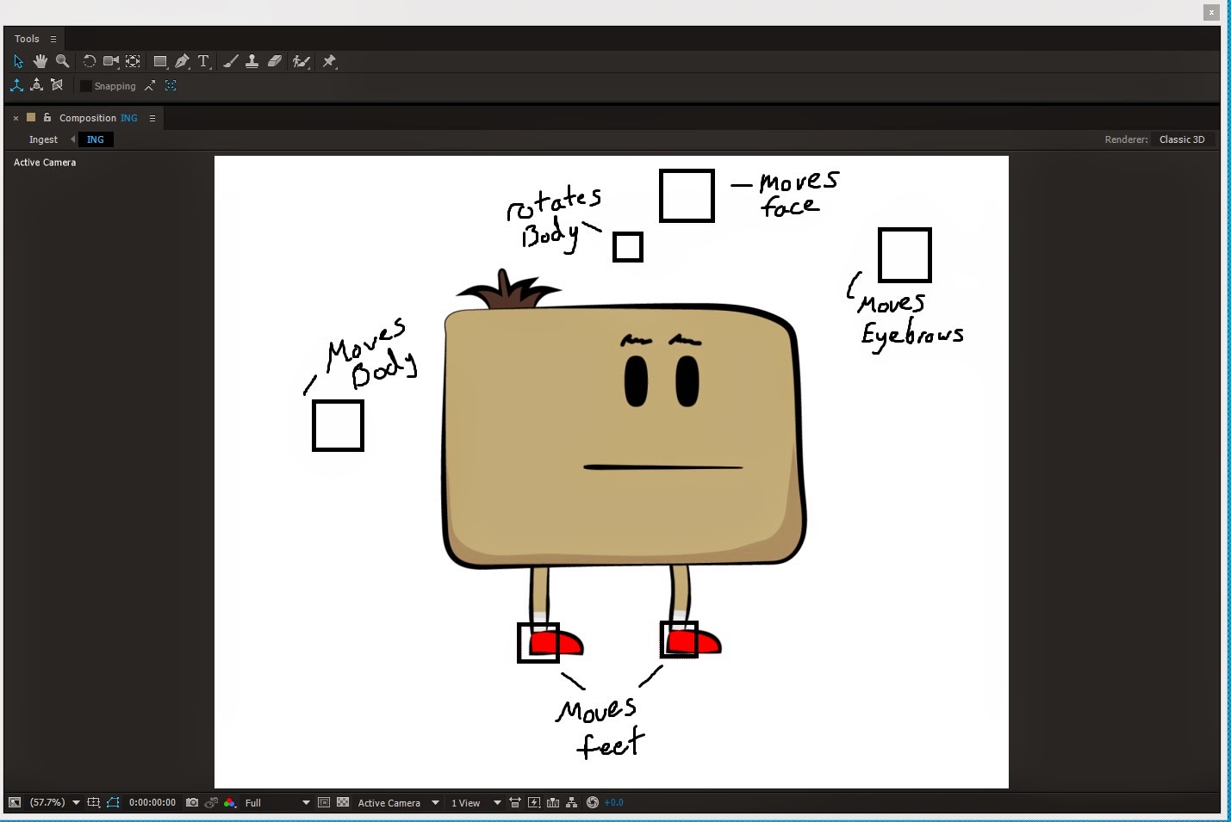Select the Puppet Pin tool
Image resolution: width=1231 pixels, height=822 pixels.
pos(329,61)
